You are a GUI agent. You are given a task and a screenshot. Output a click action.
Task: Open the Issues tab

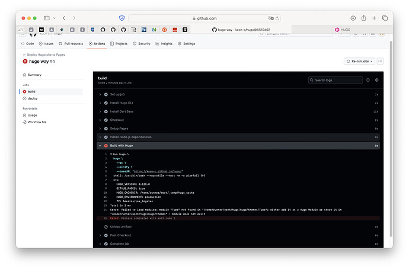tap(46, 44)
